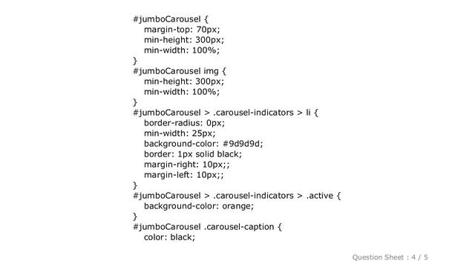Click the word 'orange' in the CSS

237,206
